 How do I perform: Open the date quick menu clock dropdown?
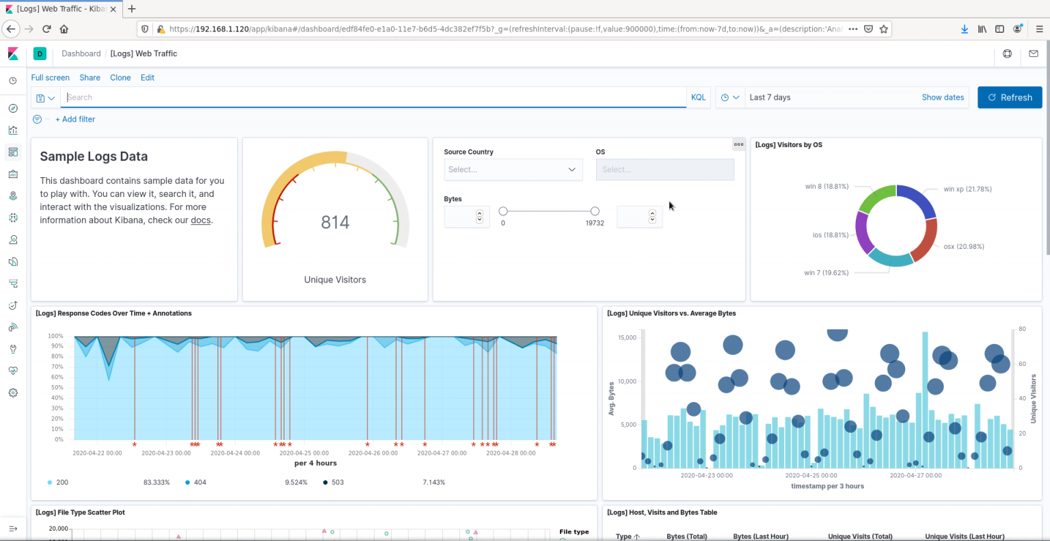pos(730,98)
